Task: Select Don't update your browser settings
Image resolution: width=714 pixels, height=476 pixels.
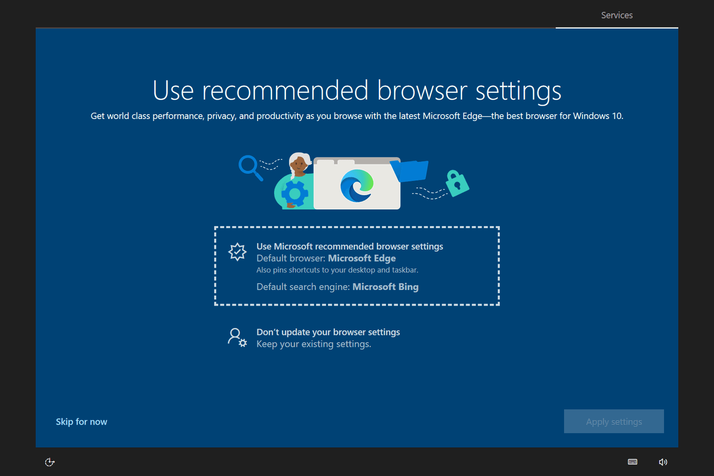Action: pyautogui.click(x=328, y=332)
